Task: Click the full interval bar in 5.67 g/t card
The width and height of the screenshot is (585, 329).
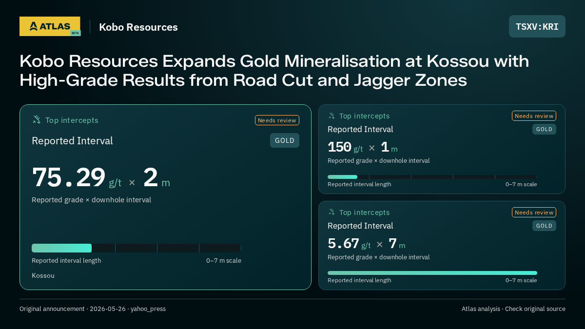Action: [x=432, y=273]
